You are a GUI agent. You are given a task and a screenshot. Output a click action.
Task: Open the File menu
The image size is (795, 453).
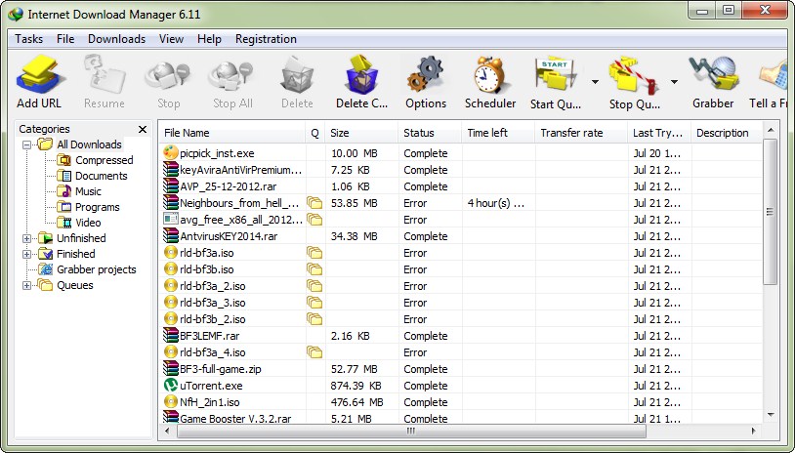65,39
